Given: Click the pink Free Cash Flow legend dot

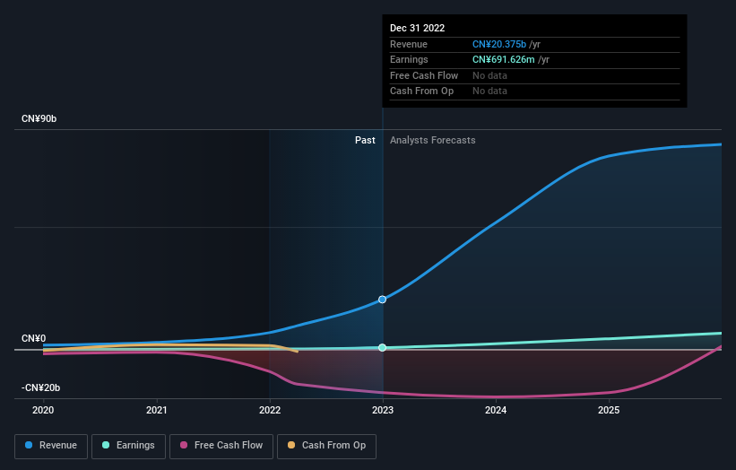Looking at the screenshot, I should pyautogui.click(x=184, y=445).
